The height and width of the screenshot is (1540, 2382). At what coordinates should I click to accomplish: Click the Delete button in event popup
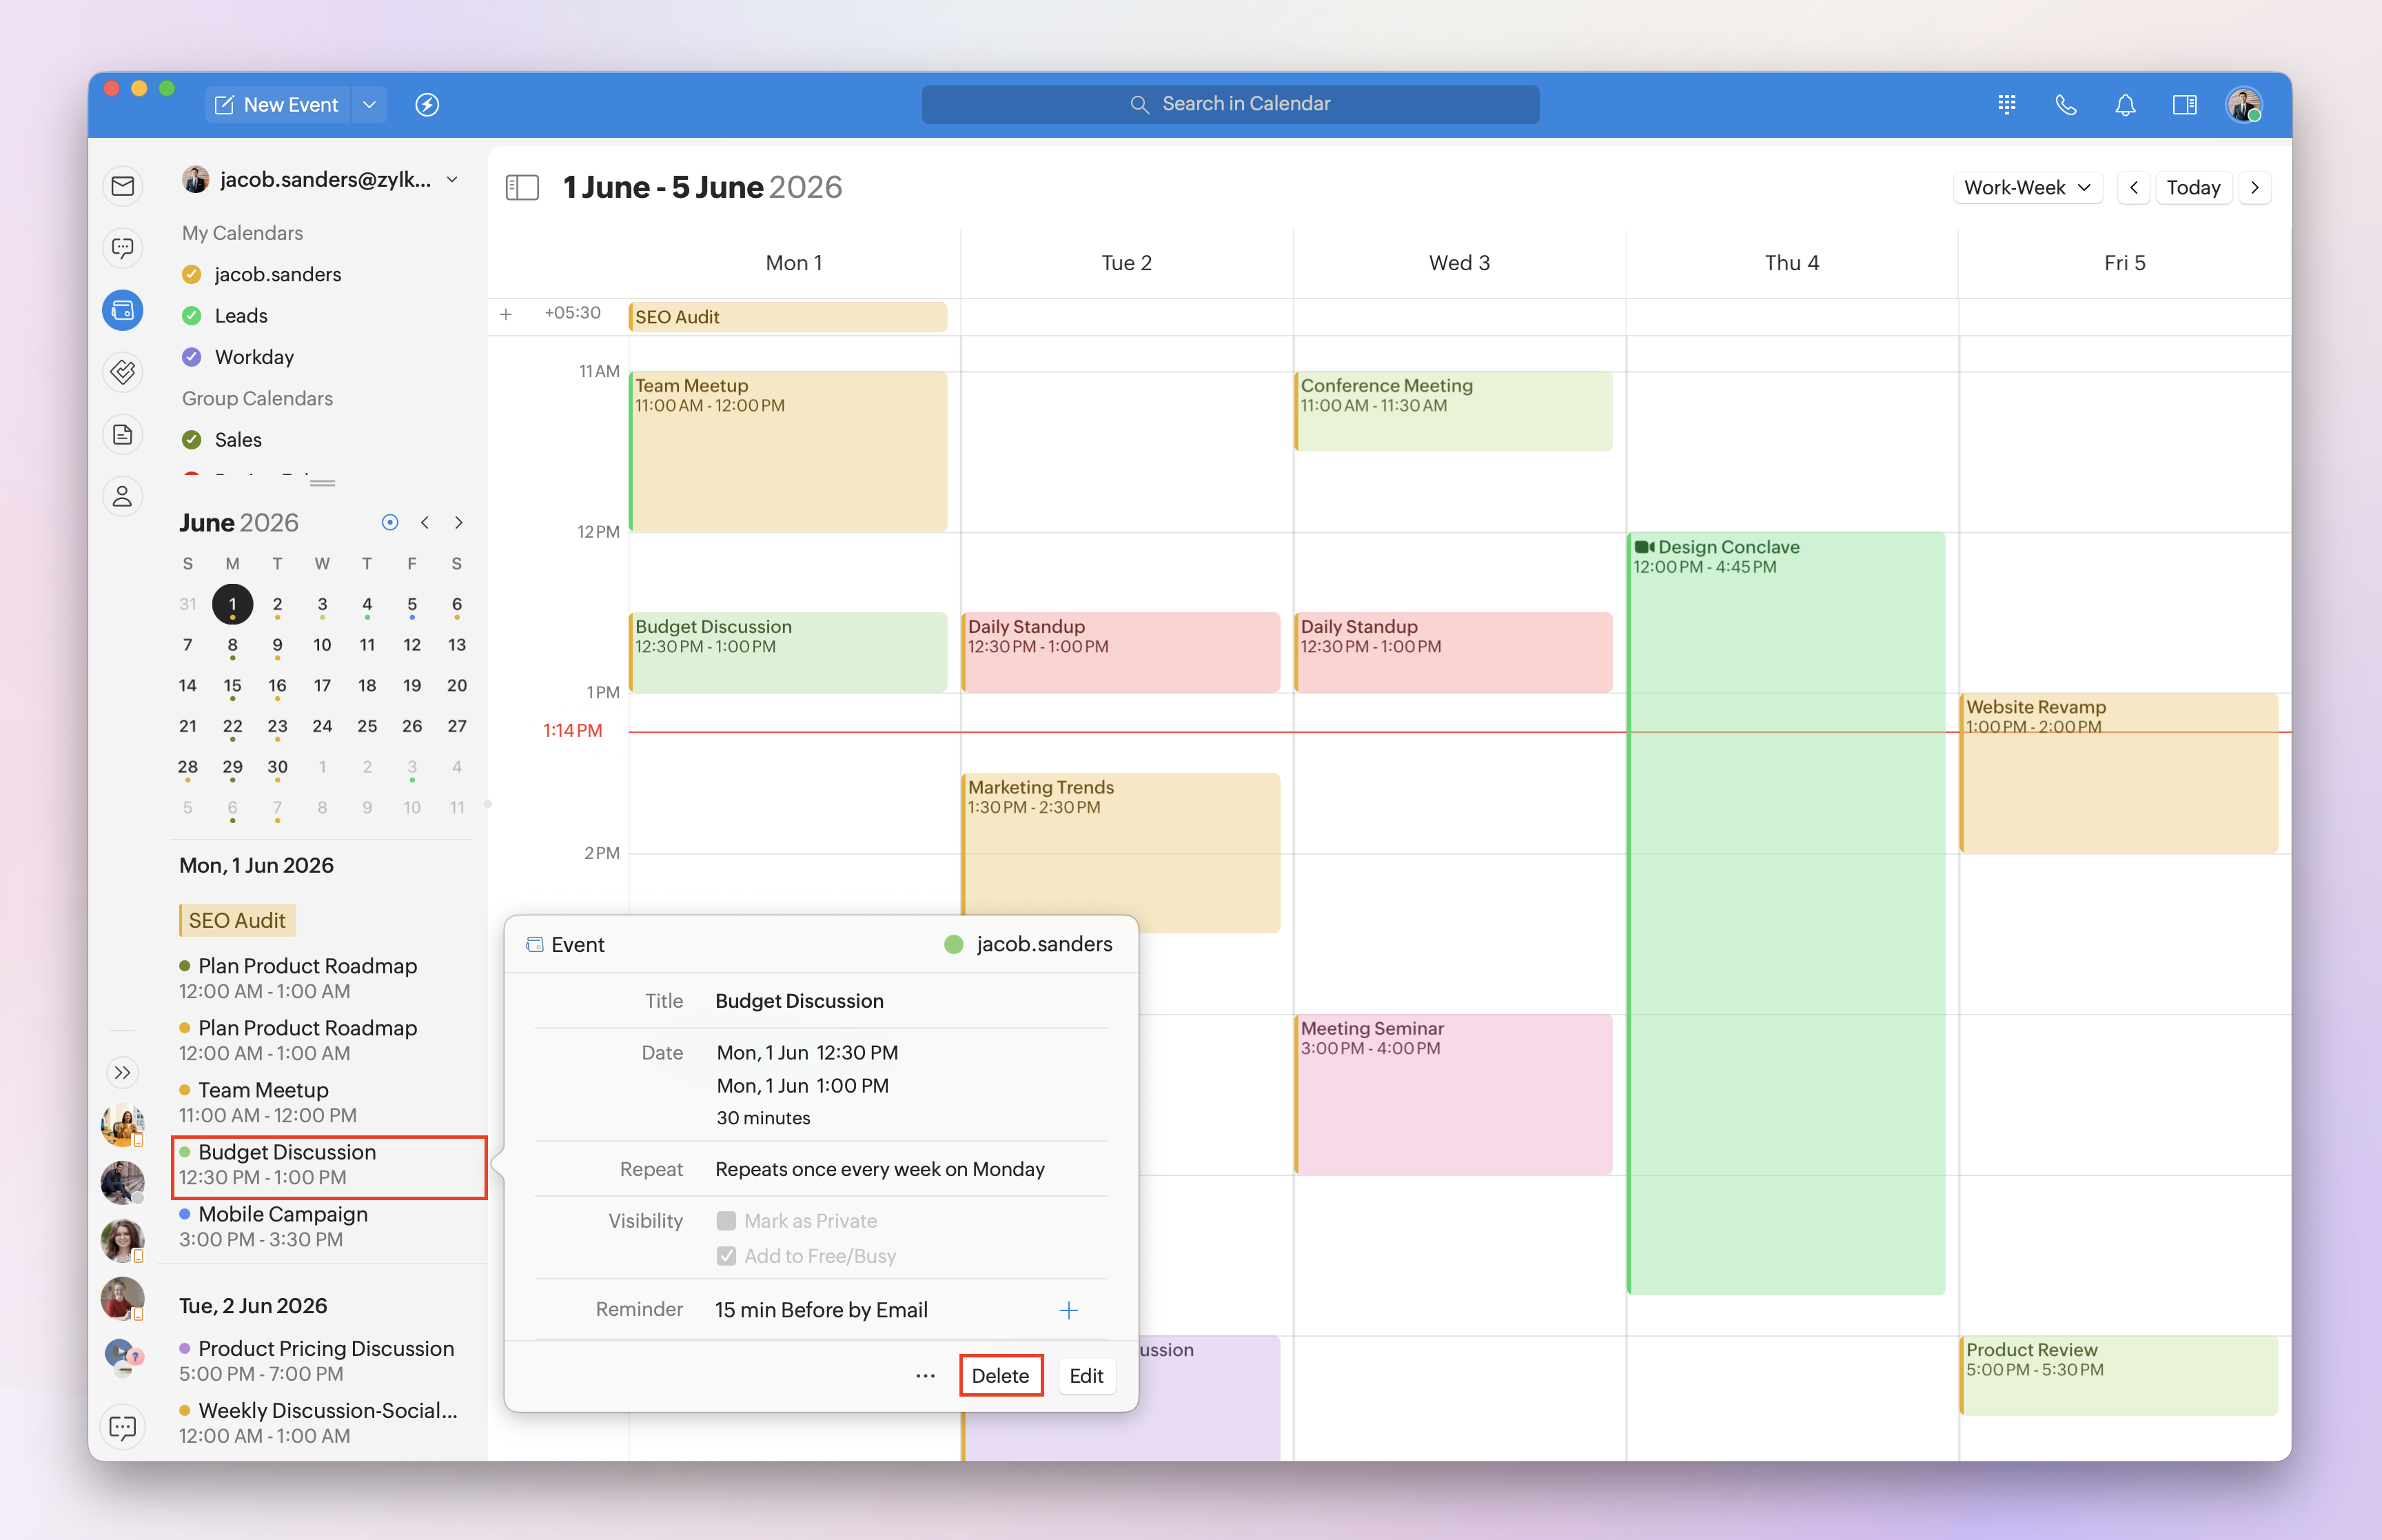[999, 1376]
